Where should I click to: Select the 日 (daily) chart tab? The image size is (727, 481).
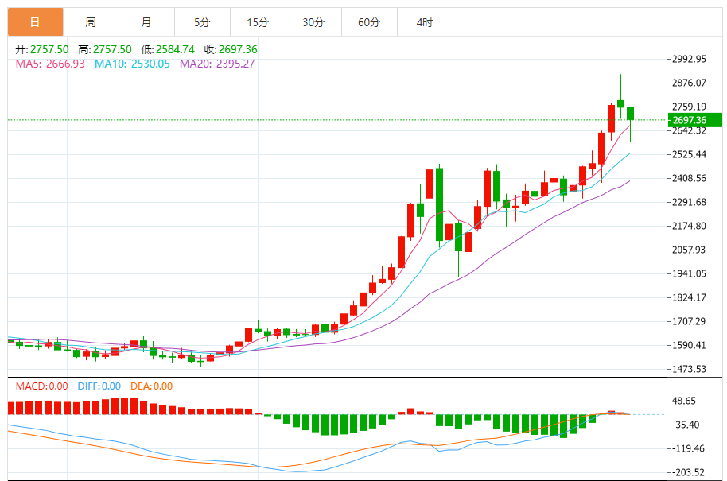35,22
